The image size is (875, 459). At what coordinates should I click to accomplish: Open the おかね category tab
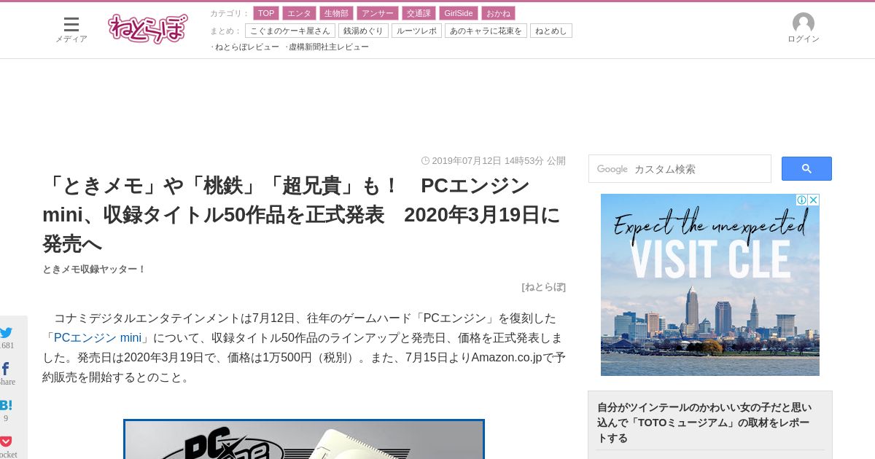[x=498, y=13]
